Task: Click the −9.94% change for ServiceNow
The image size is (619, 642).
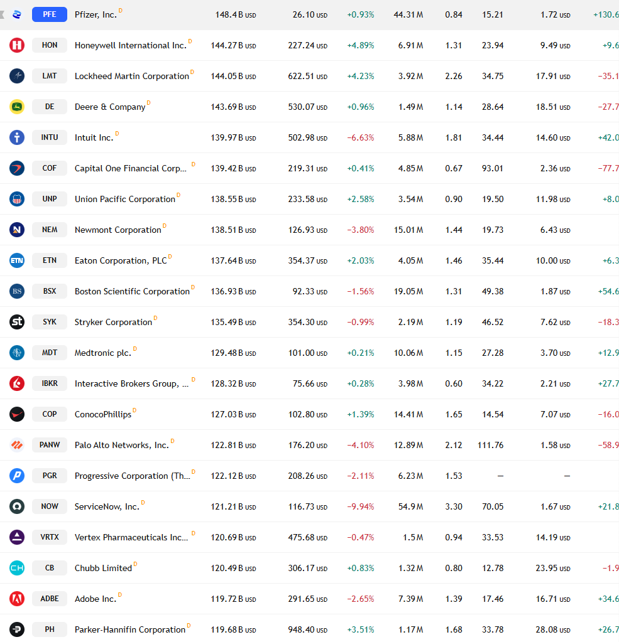Action: (x=361, y=506)
